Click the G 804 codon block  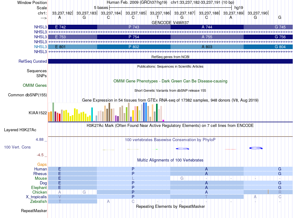tap(268, 47)
